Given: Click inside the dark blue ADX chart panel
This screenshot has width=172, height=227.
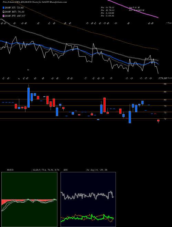Looking at the screenshot, I should [88, 199].
